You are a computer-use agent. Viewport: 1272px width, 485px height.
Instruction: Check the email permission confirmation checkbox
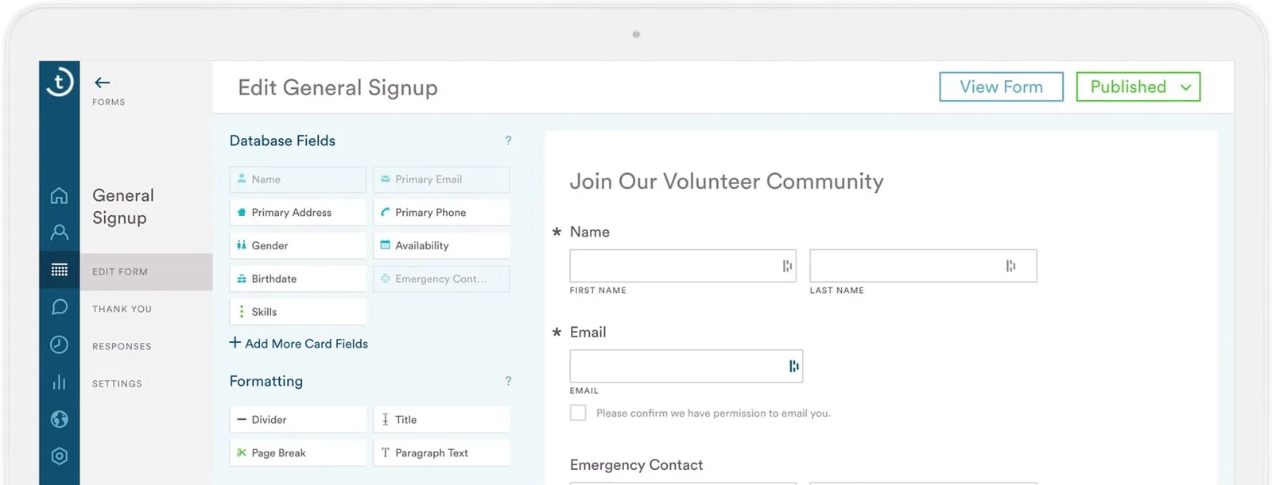pyautogui.click(x=578, y=413)
